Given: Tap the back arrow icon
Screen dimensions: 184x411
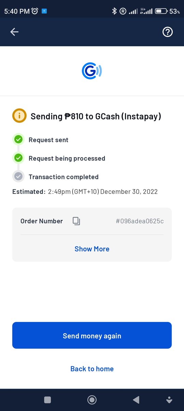Looking at the screenshot, I should pos(14,32).
